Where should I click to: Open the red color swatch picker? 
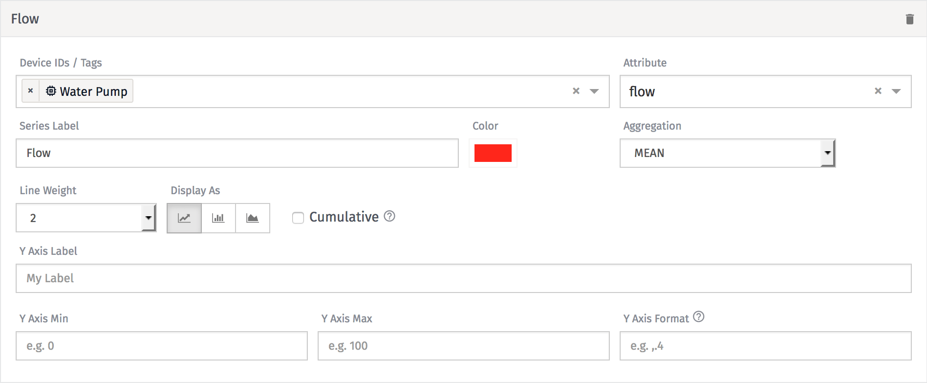click(x=493, y=153)
